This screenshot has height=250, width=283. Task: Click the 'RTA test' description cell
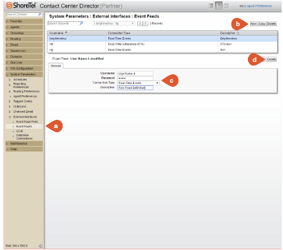[226, 44]
